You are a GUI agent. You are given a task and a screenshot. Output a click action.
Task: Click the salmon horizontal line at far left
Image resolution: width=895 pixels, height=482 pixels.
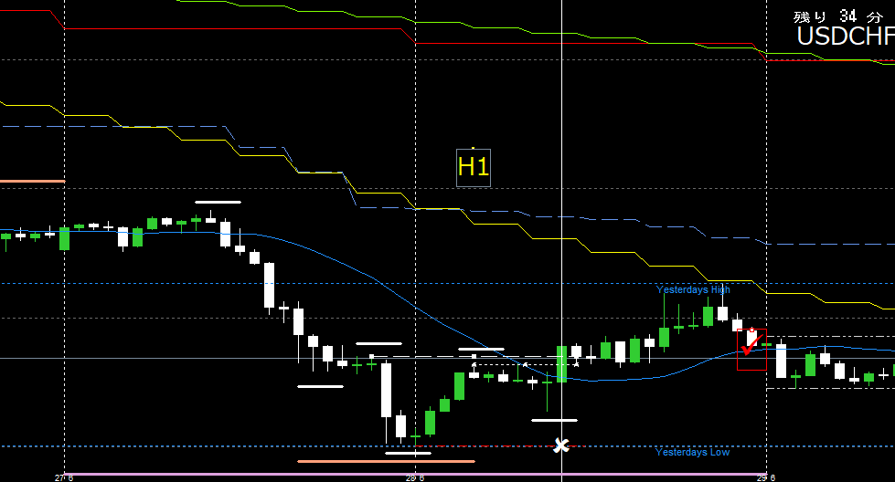coord(32,182)
